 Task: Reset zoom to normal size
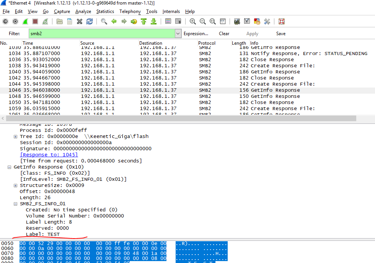[213, 21]
